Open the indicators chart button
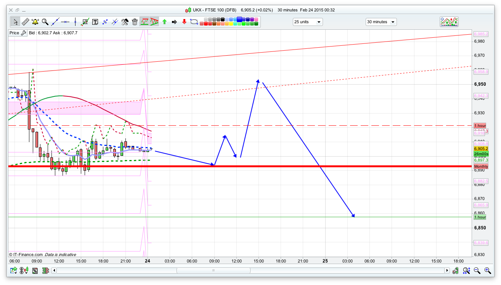Screen dimensions: 501x285 (449, 22)
